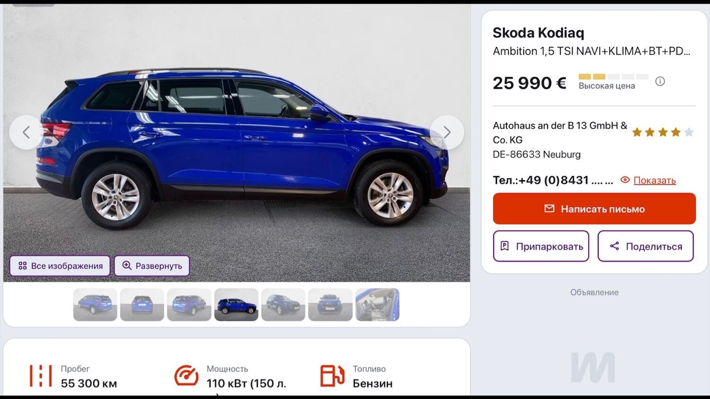Select the rear-view second thumbnail
Viewport: 710px width, 399px height.
(142, 305)
